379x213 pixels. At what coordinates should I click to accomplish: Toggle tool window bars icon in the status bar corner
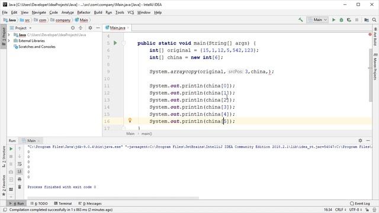pos(5,210)
